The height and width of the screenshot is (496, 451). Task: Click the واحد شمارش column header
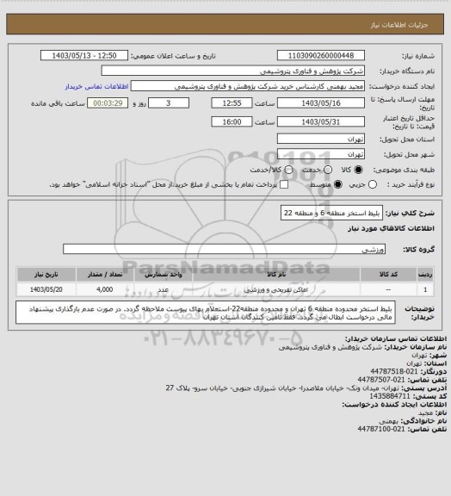pos(164,274)
